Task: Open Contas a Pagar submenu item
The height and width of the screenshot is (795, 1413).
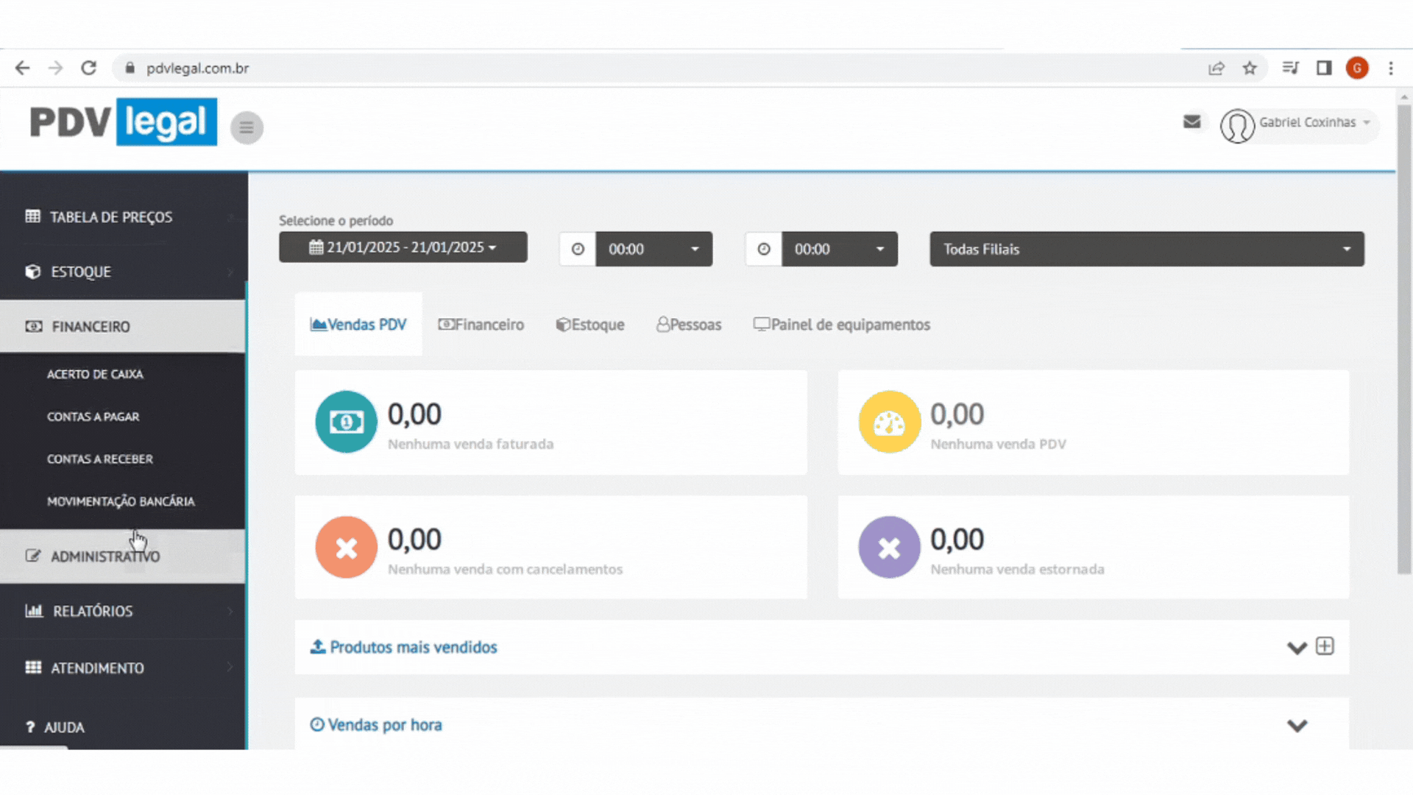Action: click(93, 417)
